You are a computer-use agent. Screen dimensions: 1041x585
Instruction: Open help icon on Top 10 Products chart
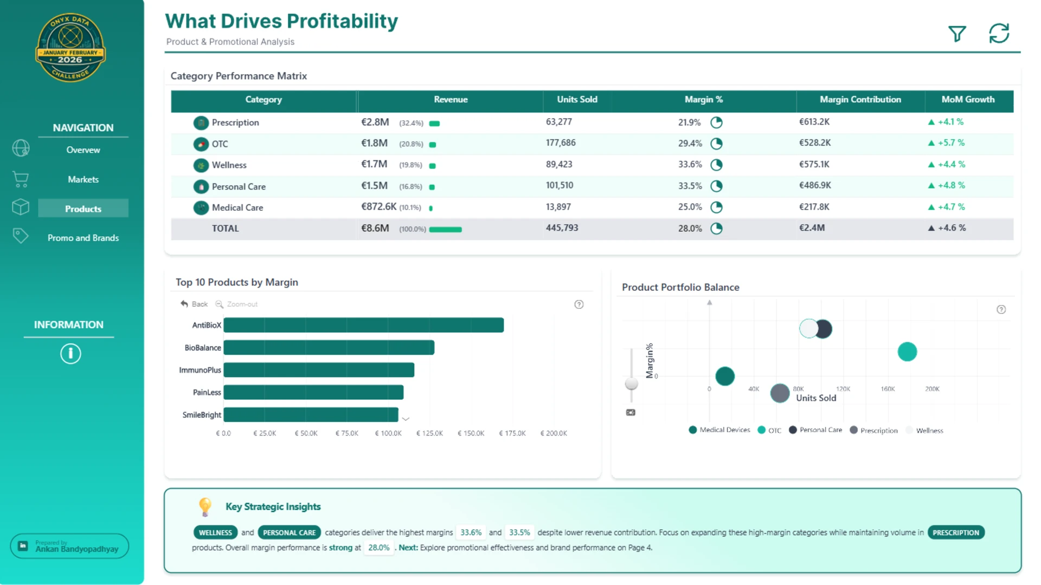click(579, 304)
